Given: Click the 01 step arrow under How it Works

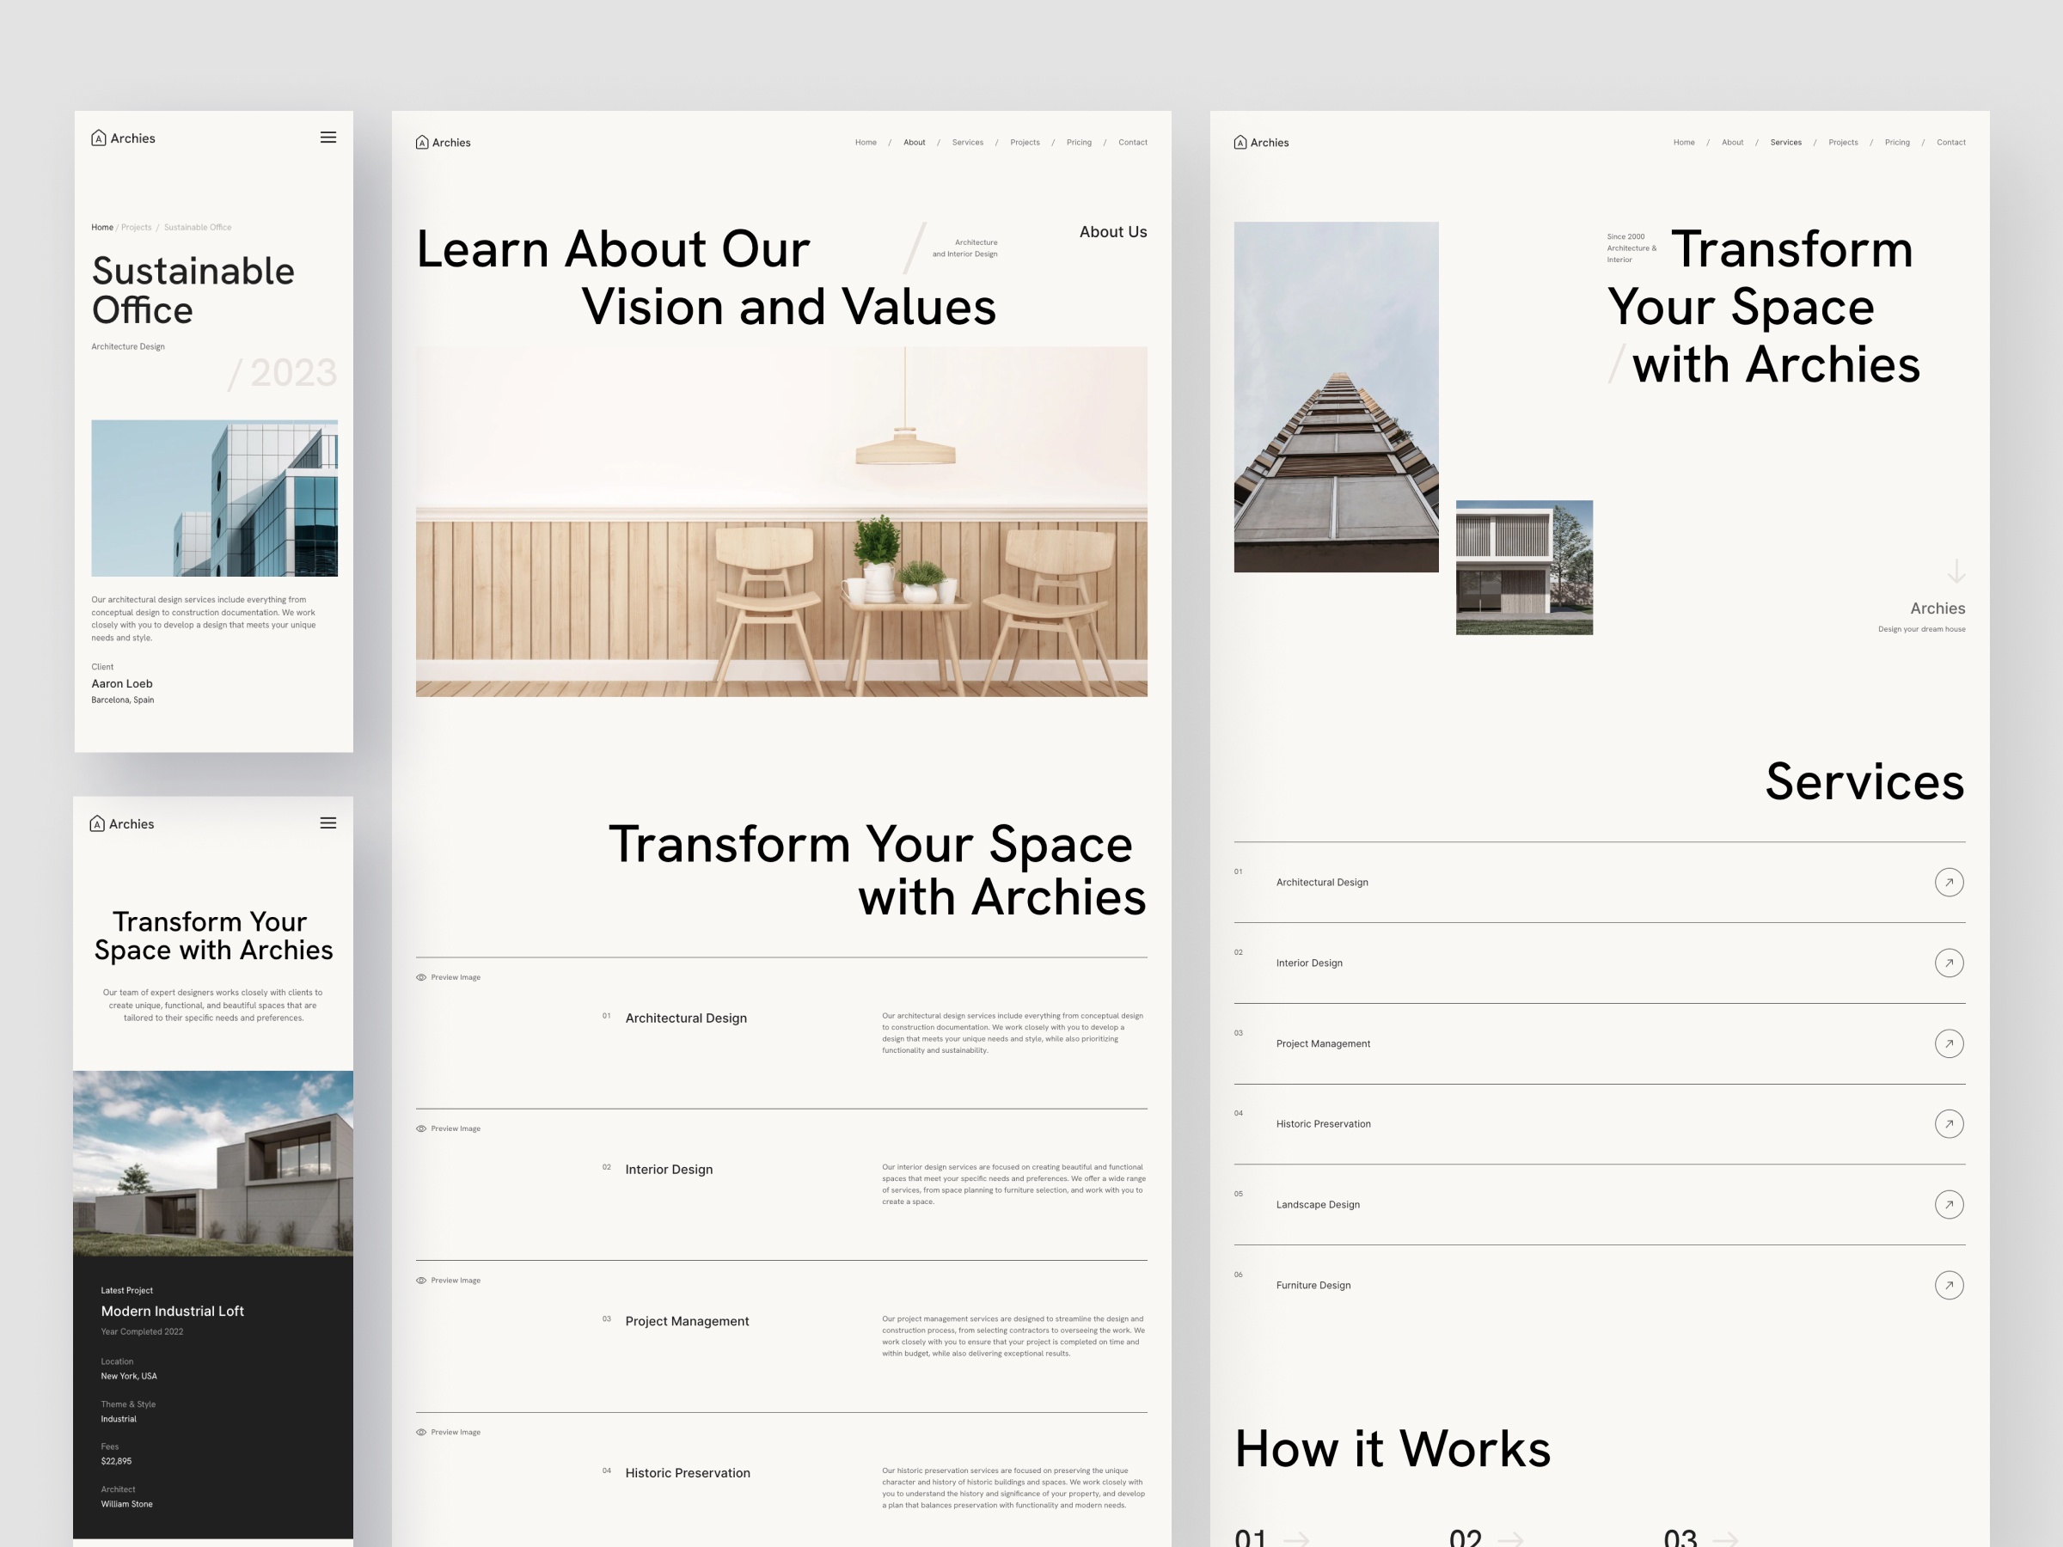Looking at the screenshot, I should tap(1296, 1538).
